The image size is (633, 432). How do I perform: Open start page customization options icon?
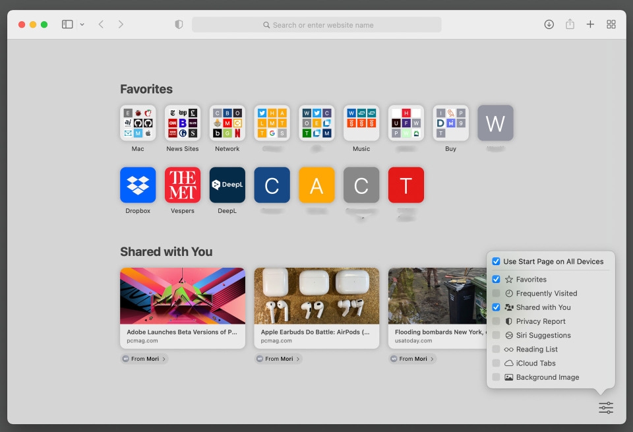coord(605,408)
